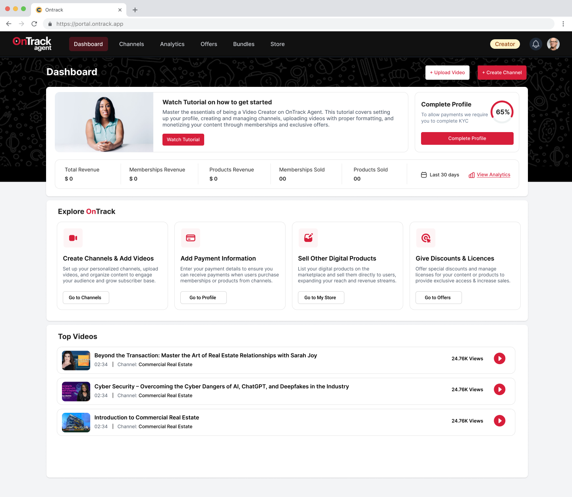The image size is (572, 497).
Task: Open the View Analytics link
Action: [x=493, y=175]
